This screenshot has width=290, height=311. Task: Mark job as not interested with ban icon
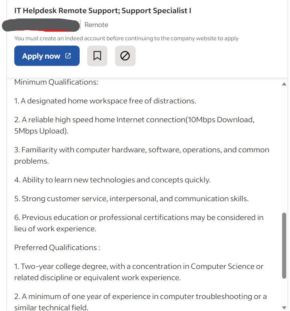tap(125, 56)
